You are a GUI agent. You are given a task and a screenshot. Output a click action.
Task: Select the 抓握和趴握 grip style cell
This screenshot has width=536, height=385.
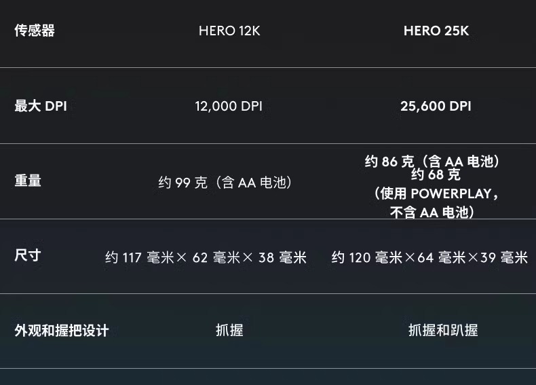(443, 331)
